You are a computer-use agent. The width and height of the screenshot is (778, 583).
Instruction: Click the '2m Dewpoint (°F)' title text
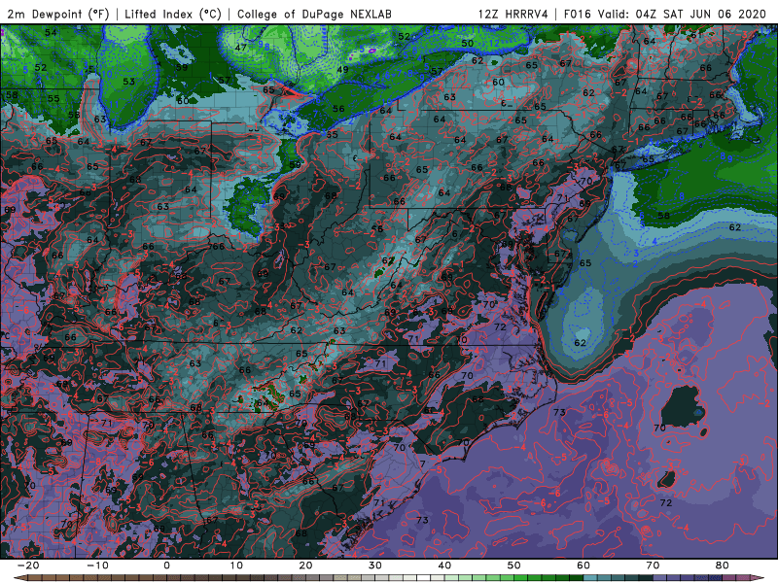point(58,14)
